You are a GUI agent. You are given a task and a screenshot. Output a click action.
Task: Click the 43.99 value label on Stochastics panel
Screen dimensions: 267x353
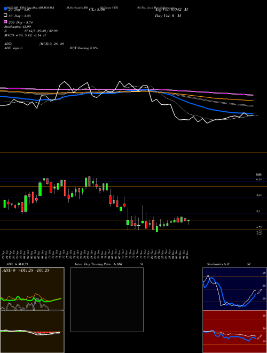(x=258, y=291)
